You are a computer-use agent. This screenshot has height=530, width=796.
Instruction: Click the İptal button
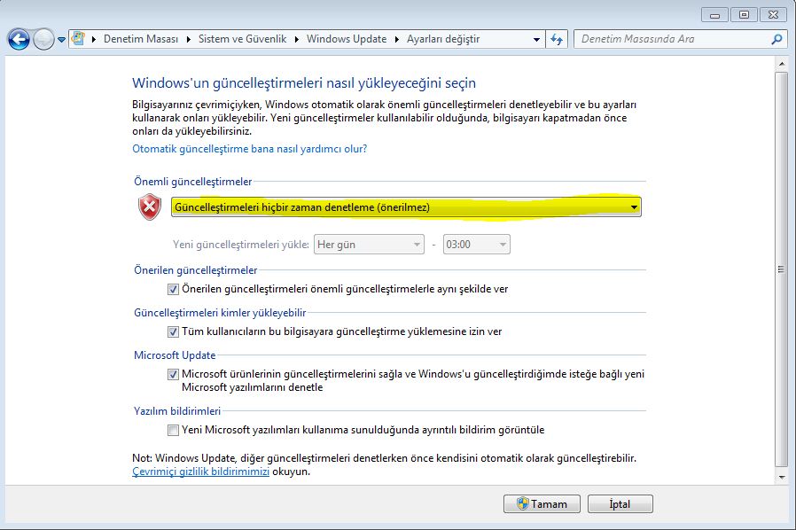click(620, 503)
